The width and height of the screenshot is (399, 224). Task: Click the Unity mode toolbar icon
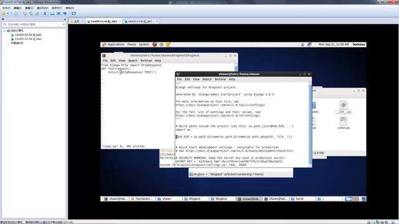click(x=65, y=14)
